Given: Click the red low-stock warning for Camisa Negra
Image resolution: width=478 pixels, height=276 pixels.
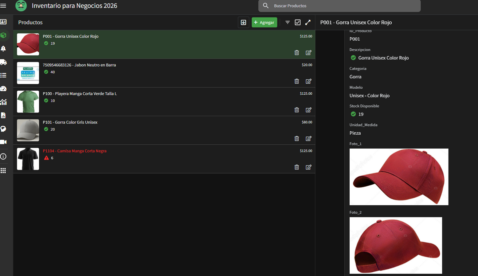Looking at the screenshot, I should 46,158.
